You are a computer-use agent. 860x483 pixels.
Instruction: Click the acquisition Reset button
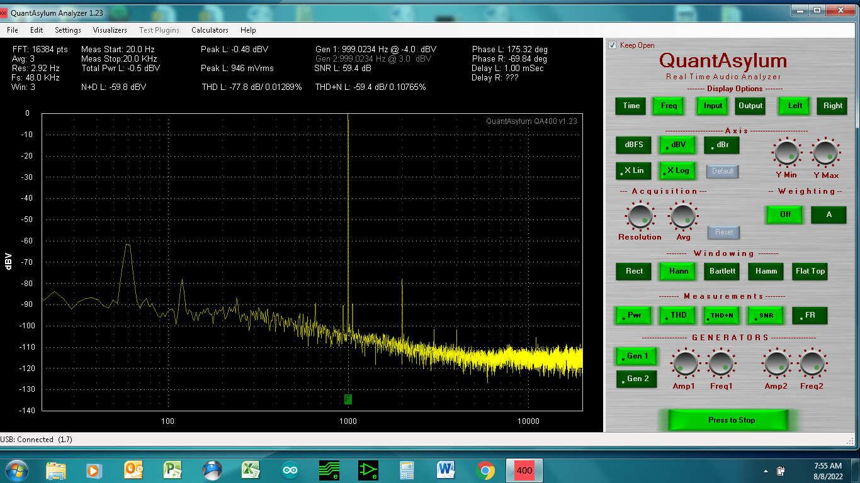tap(723, 232)
